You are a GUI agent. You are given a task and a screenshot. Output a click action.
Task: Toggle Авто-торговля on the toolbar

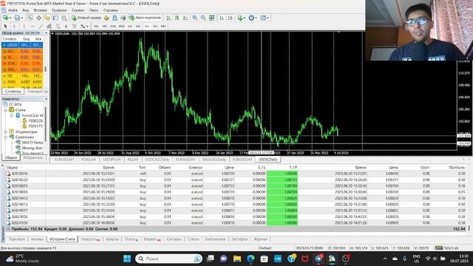[145, 18]
